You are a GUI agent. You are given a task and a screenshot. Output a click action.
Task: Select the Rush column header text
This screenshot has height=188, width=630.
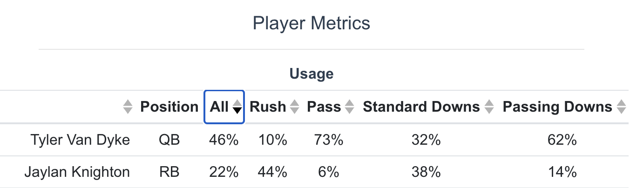click(x=268, y=107)
